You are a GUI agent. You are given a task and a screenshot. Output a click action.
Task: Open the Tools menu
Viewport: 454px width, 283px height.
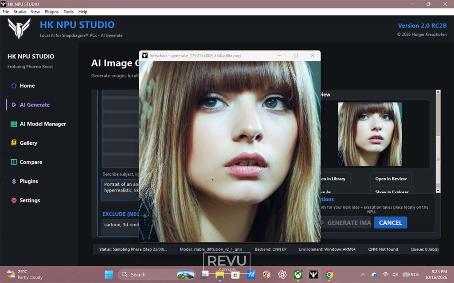pyautogui.click(x=68, y=12)
